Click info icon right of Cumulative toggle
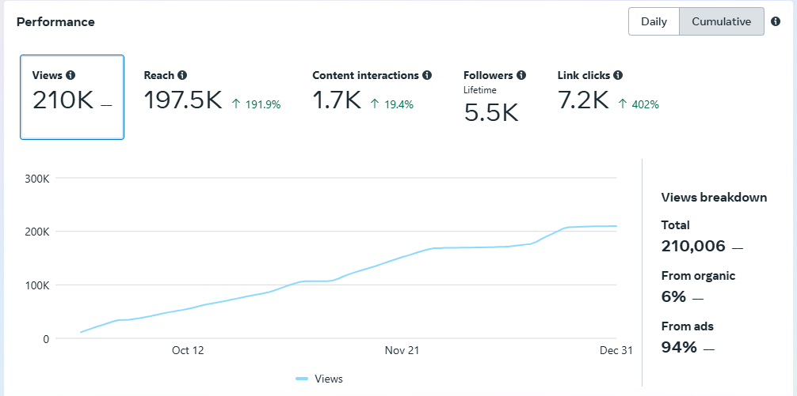797x396 pixels. pyautogui.click(x=776, y=21)
